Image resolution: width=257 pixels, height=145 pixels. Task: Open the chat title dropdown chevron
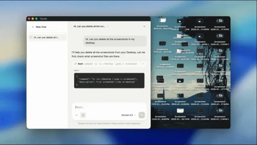pyautogui.click(x=108, y=26)
